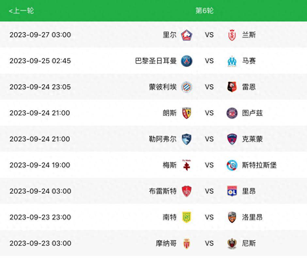This screenshot has height=259, width=307.
Task: Select the Montpellier (蒙彼利埃) crest
Action: 187,87
